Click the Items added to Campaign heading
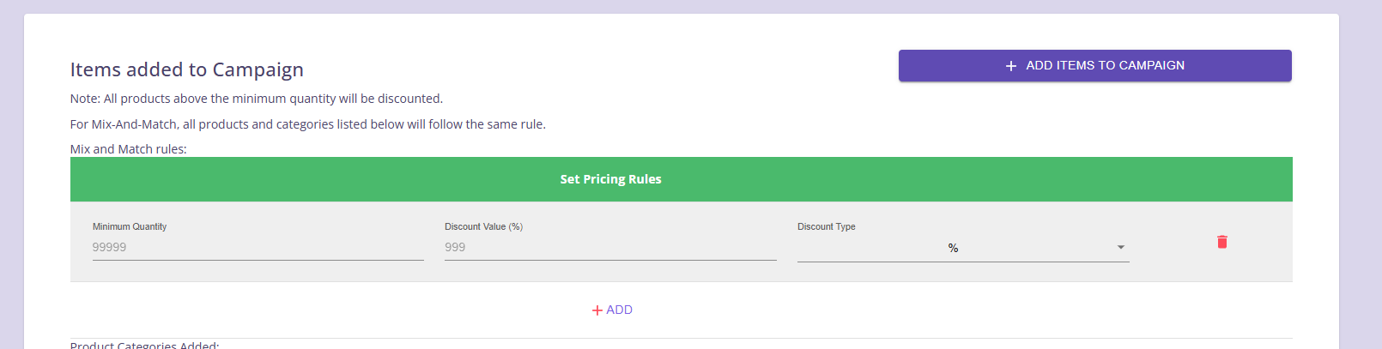 187,69
